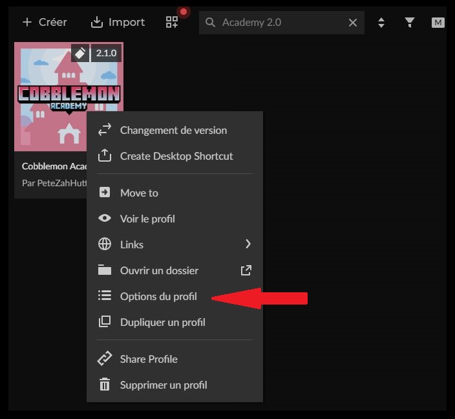Choose Changement de version menu entry
Screen dimensions: 455x419
point(173,130)
